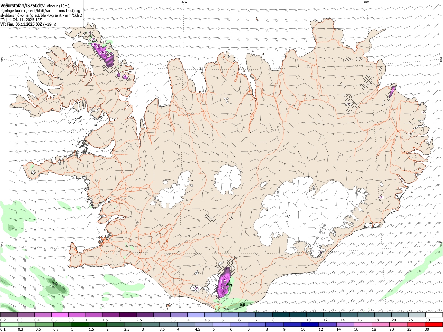This screenshot has width=443, height=332.
Task: Select the 'VT: Fim. 06.11.2025 03Z (+39 h)' line
Action: point(28,24)
